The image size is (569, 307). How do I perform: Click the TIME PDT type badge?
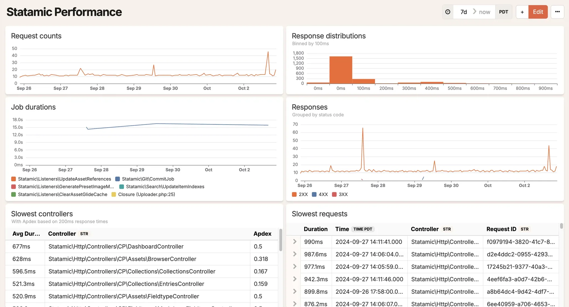point(363,229)
